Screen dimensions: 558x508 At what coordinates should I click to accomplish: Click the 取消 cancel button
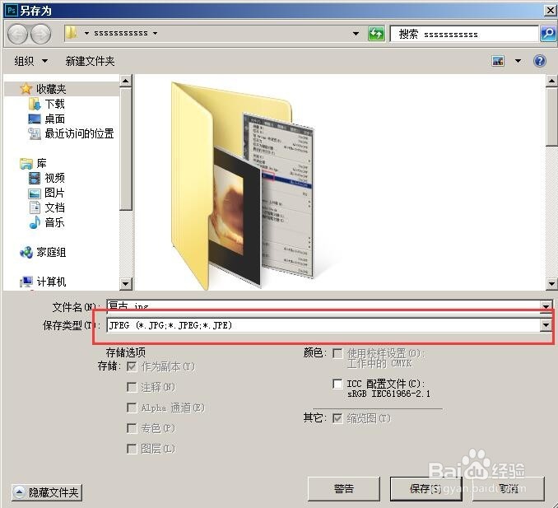pos(508,489)
